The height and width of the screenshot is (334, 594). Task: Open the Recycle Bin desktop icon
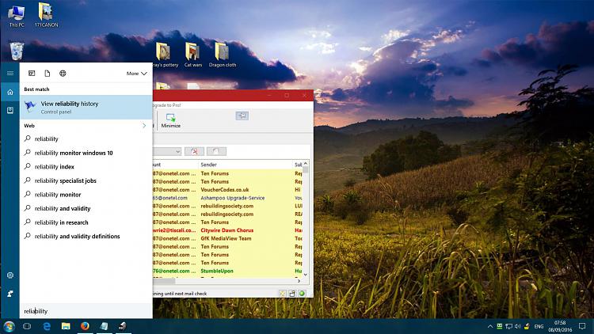(x=17, y=51)
